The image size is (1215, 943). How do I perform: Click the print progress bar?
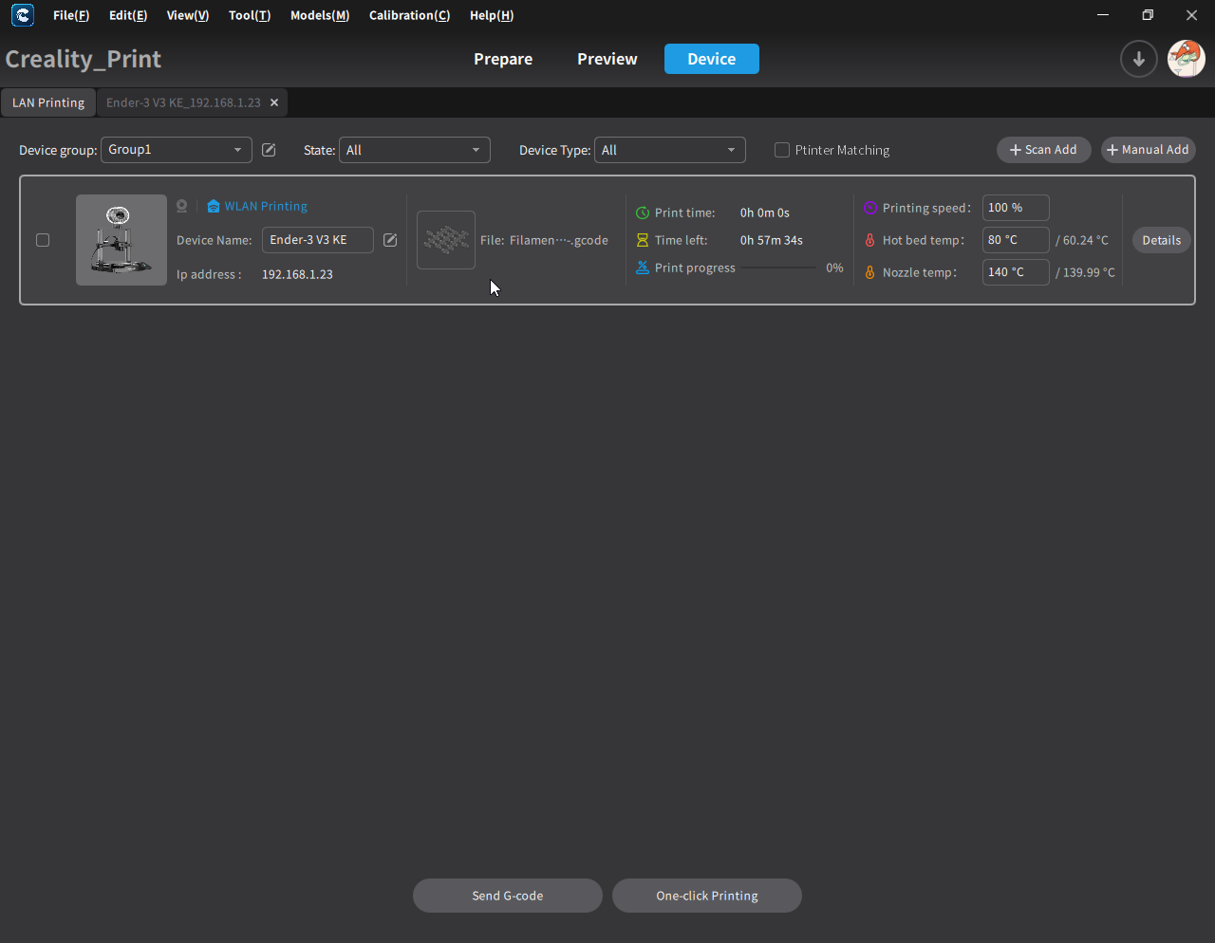778,268
